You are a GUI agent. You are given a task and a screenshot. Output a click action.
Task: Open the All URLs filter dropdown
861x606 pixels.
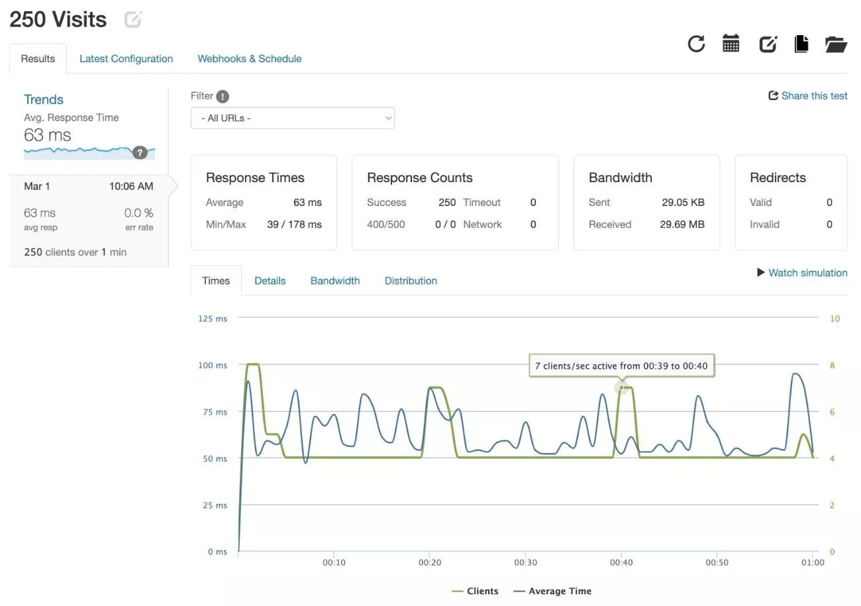(292, 119)
